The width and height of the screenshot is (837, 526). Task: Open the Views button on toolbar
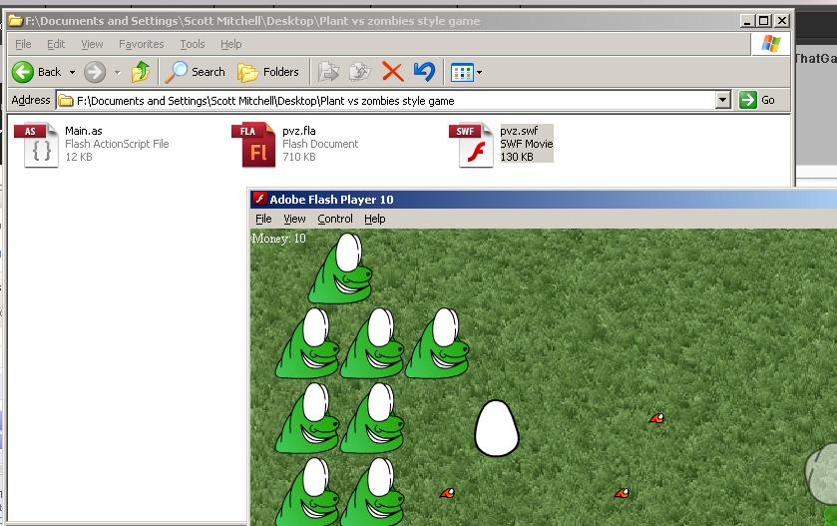point(462,72)
